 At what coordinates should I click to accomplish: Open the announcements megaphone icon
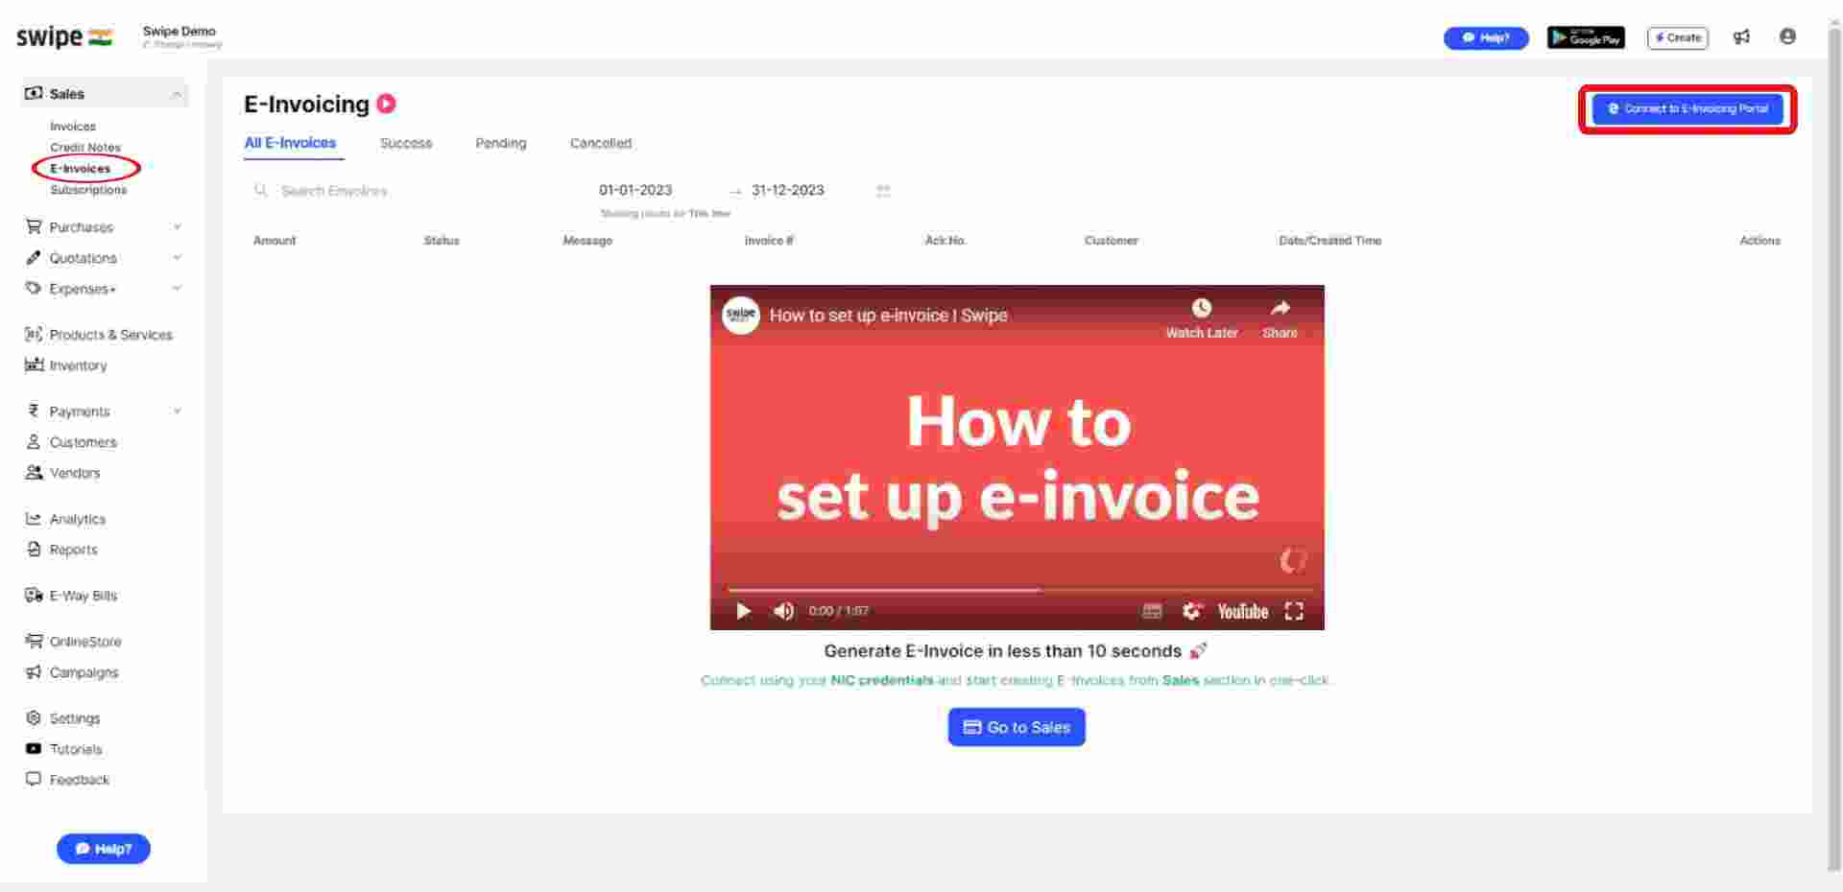click(x=1741, y=36)
